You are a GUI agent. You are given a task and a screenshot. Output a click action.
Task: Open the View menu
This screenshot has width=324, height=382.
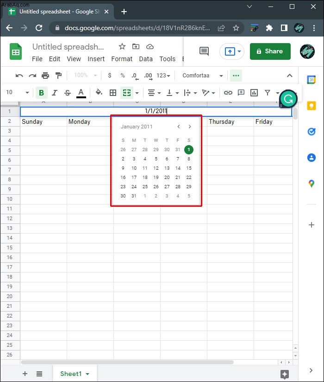(x=74, y=59)
